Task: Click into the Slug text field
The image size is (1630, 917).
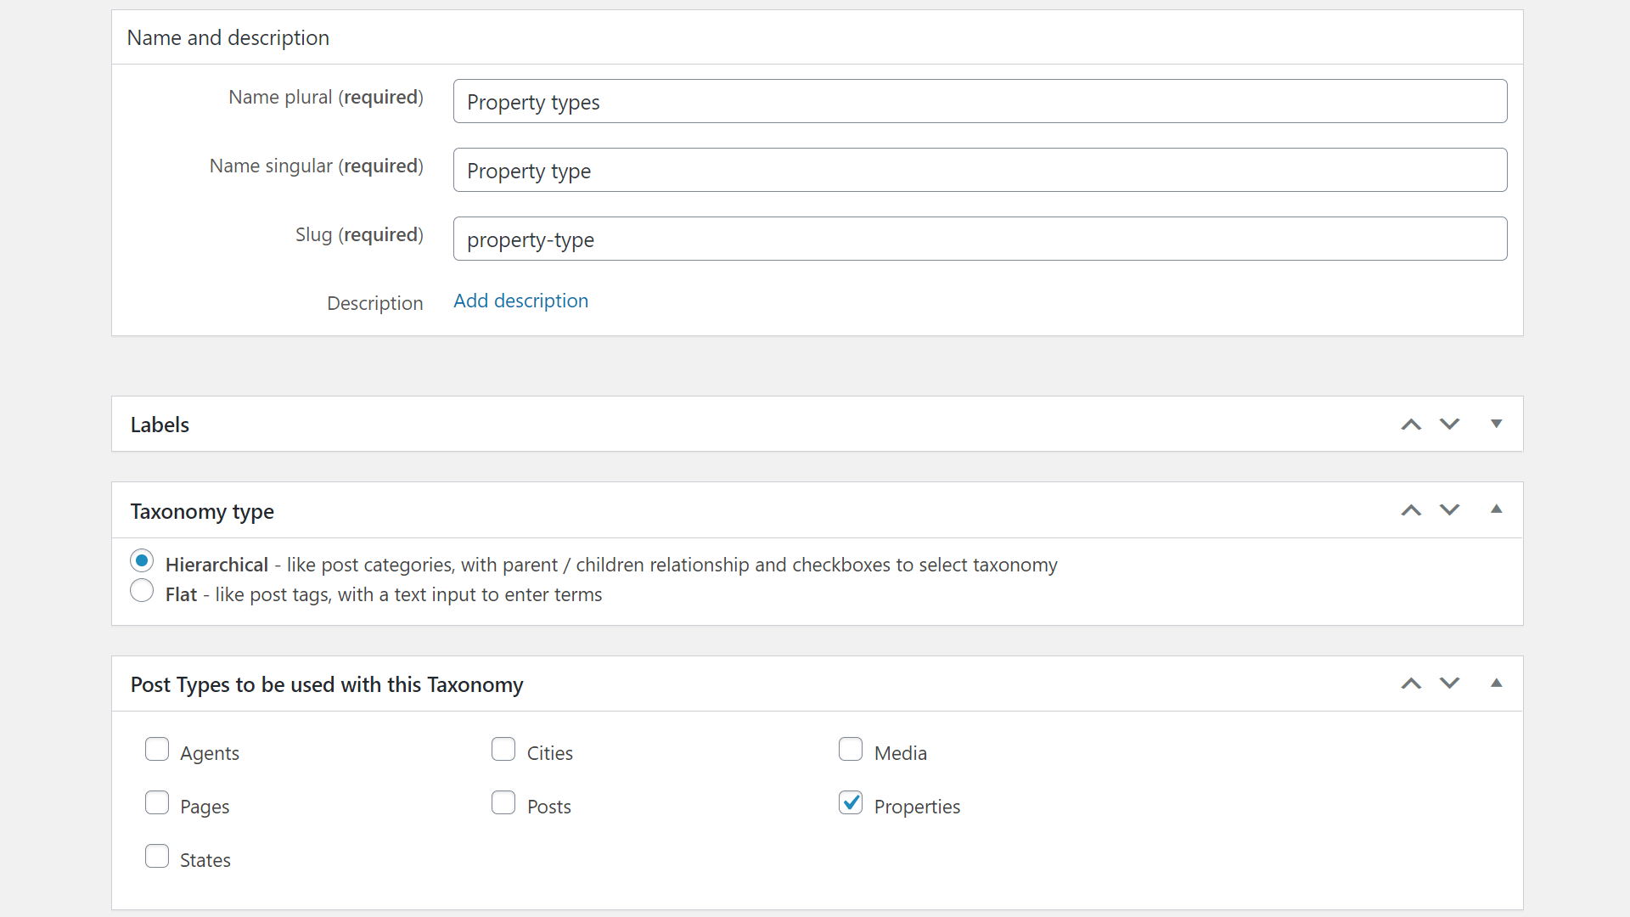Action: pos(980,239)
